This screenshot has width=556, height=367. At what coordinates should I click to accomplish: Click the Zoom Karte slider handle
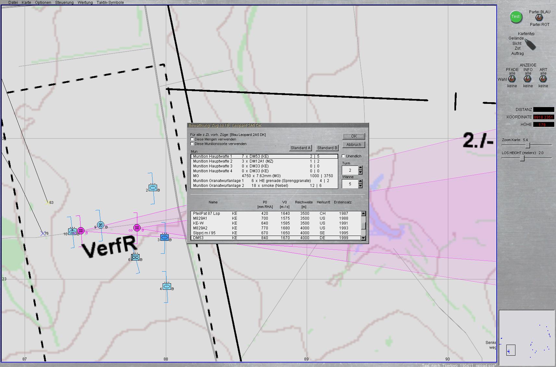click(x=528, y=145)
